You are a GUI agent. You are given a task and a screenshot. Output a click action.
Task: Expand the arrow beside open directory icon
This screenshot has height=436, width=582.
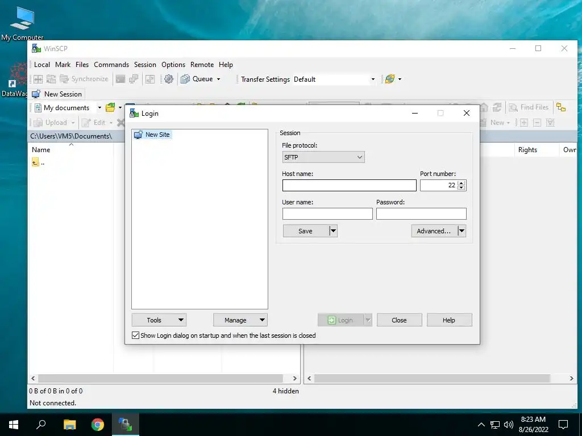120,108
